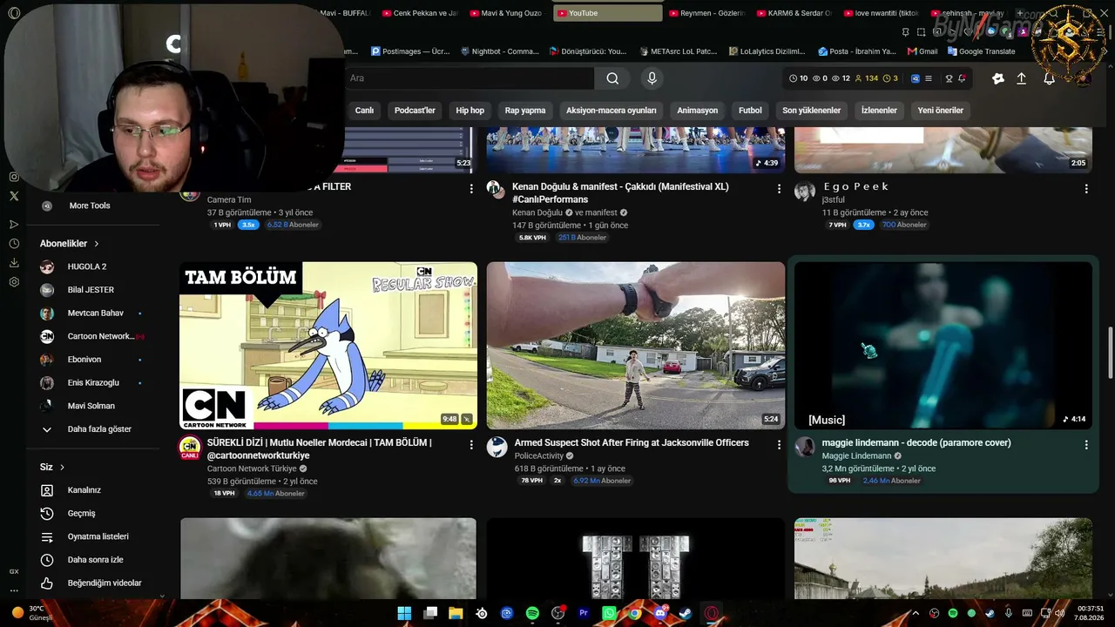Open Daha sonra izle list
This screenshot has height=627, width=1115.
pyautogui.click(x=94, y=560)
